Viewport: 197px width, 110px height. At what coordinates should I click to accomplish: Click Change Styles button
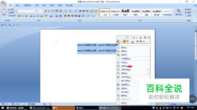(179, 12)
